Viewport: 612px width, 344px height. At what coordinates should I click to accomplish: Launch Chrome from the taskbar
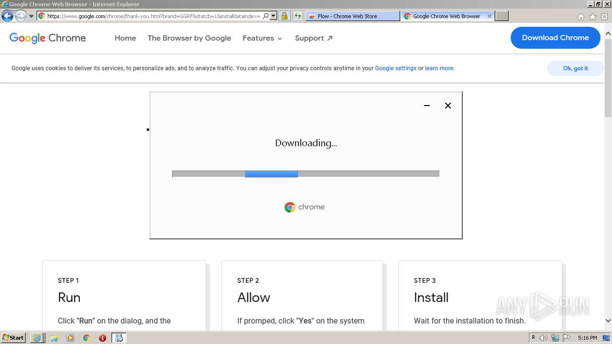tap(86, 338)
